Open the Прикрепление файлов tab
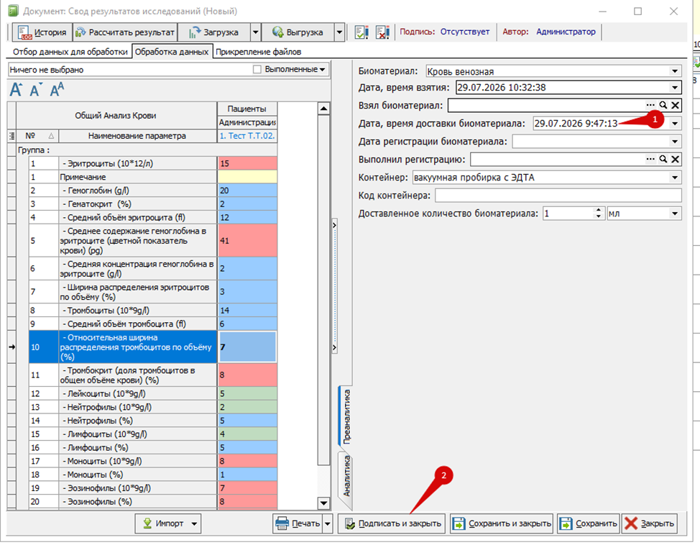 259,52
